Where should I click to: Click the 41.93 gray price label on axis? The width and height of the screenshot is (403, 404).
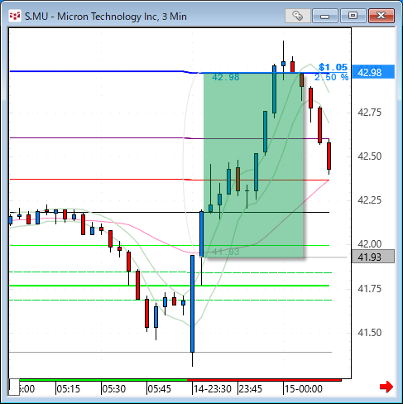(373, 257)
